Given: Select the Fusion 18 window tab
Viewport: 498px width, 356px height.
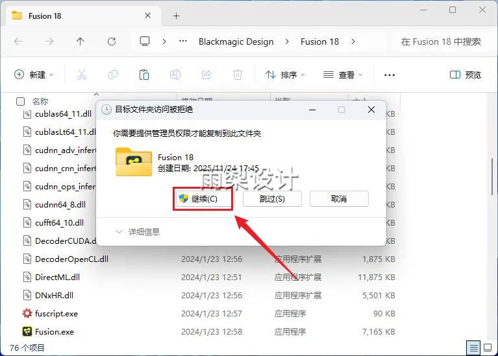Looking at the screenshot, I should click(x=84, y=16).
